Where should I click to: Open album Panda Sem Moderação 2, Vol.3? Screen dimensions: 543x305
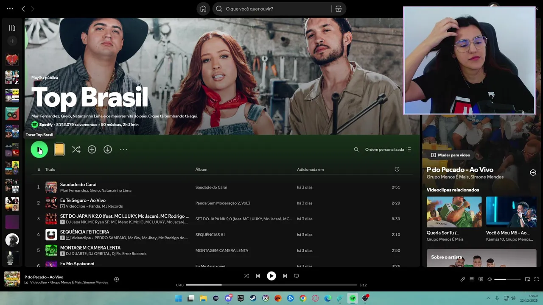223,203
